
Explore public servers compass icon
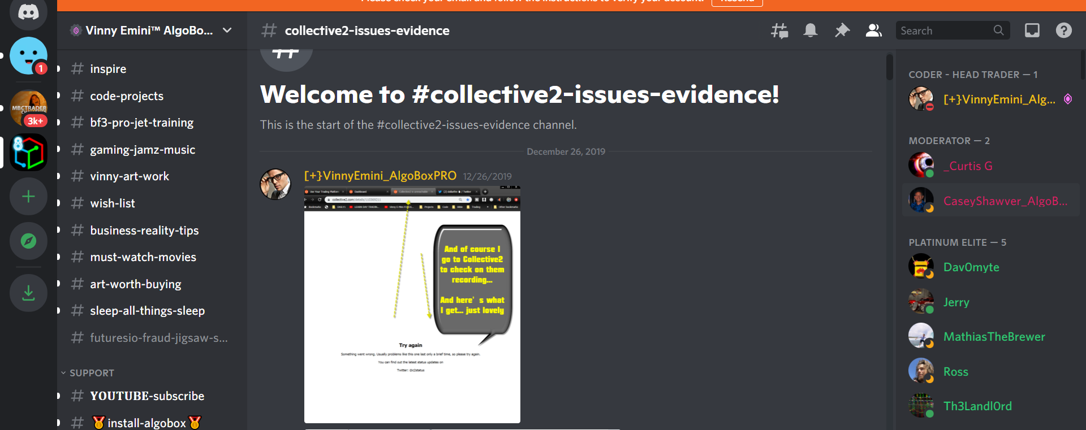(x=28, y=241)
